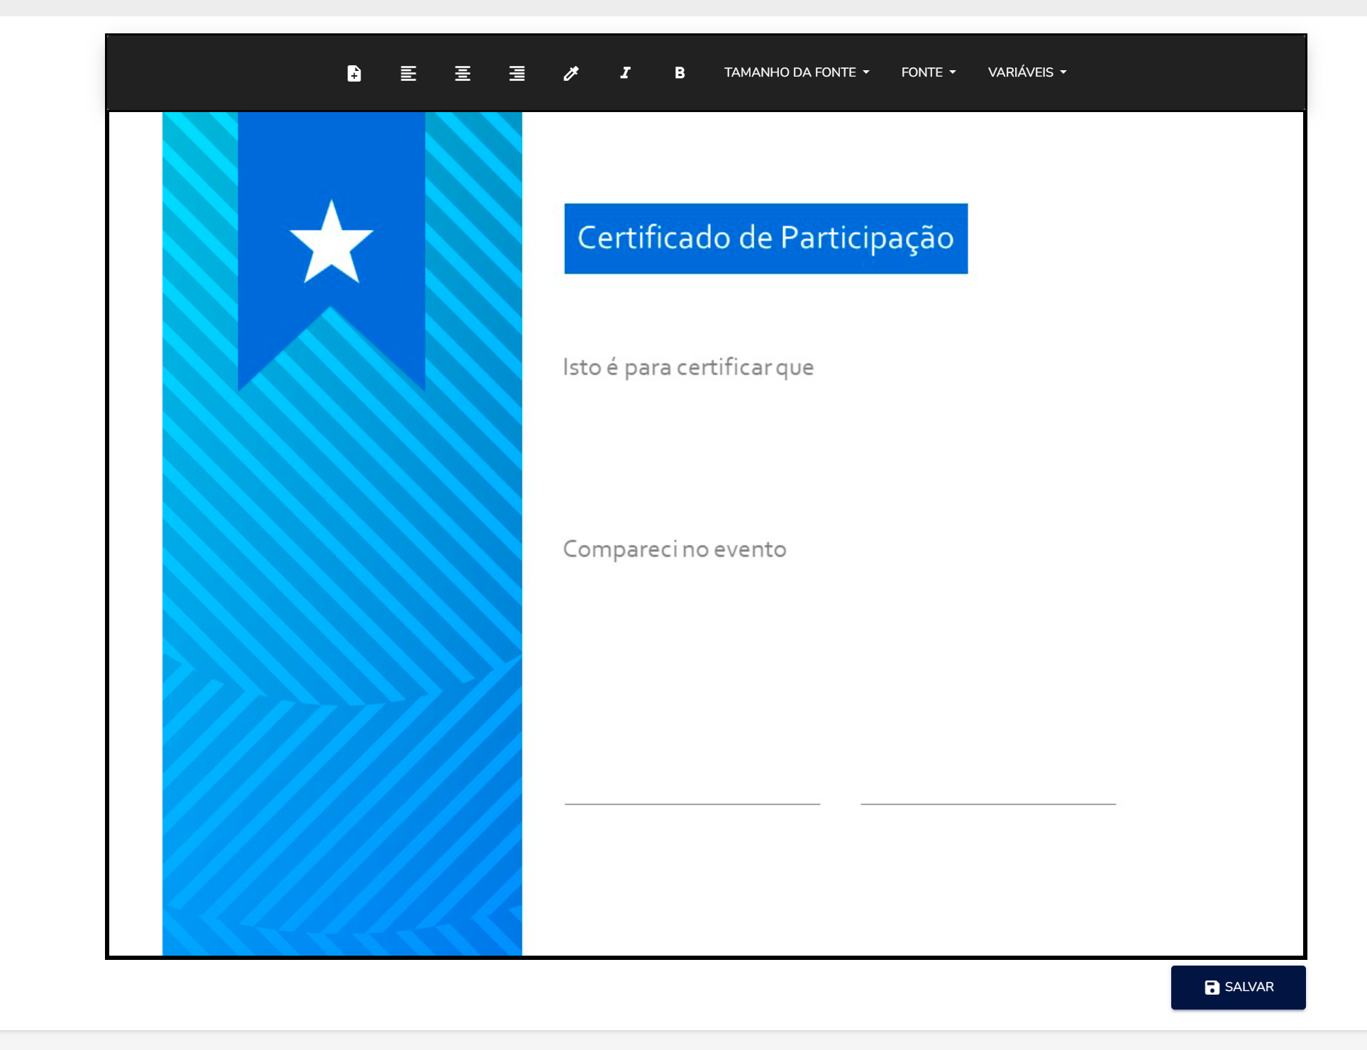Open the Tamanho da Fonte dropdown
Screen dimensions: 1367x1050
pyautogui.click(x=797, y=72)
